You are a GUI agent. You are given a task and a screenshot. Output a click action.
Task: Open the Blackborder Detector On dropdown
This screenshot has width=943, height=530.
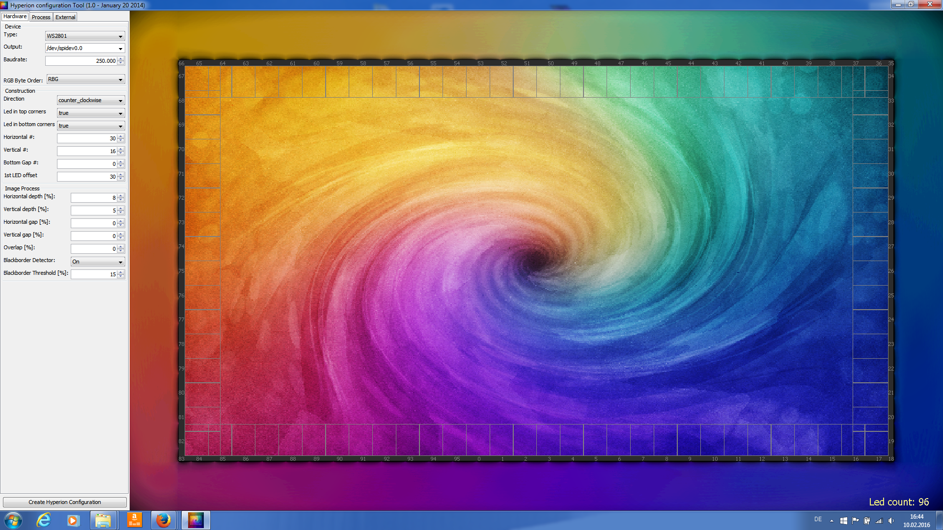coord(98,262)
